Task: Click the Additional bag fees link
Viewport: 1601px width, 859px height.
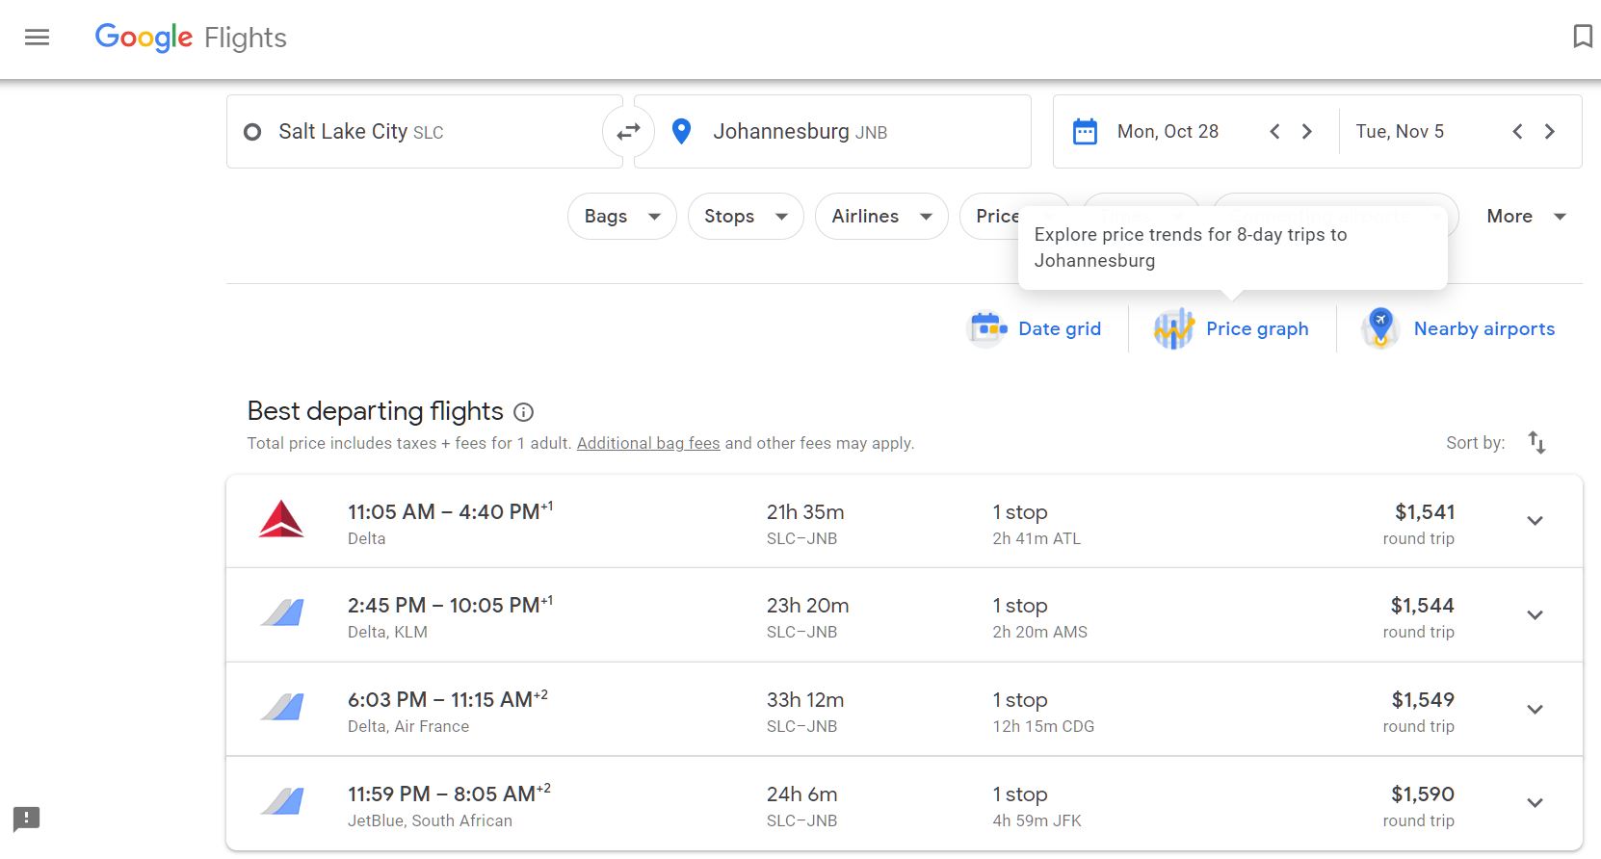Action: click(x=648, y=443)
